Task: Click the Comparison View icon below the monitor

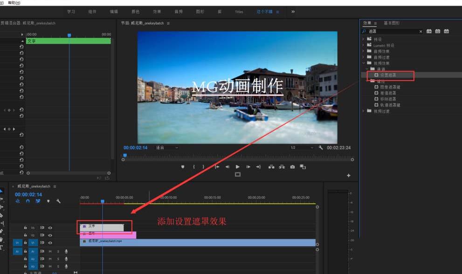Action: (x=238, y=174)
